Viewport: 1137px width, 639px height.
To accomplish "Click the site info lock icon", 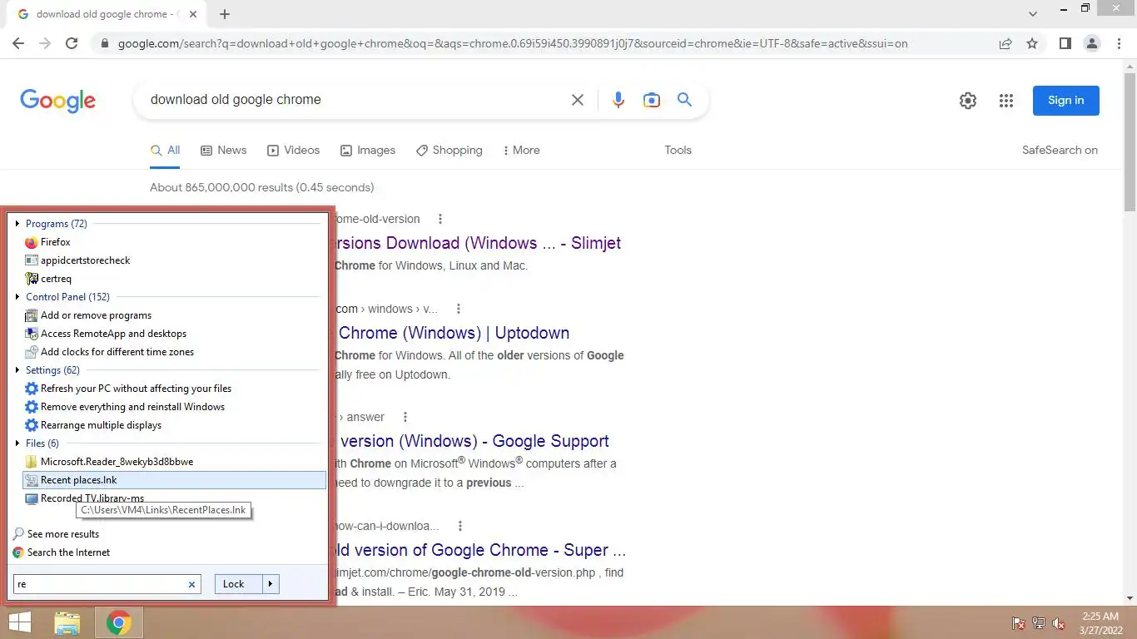I will 104,43.
